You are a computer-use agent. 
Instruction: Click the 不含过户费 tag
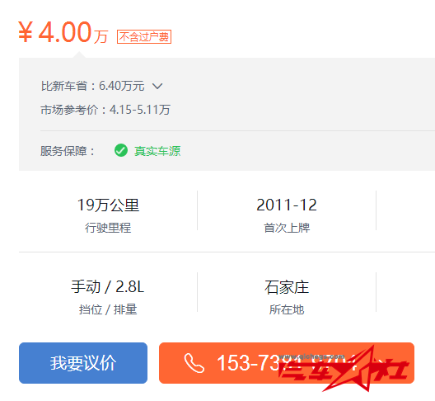144,36
